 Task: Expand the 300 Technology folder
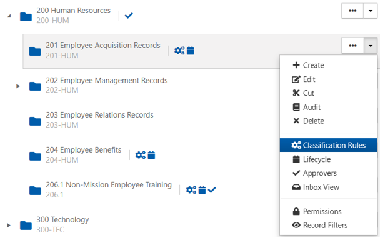[9, 225]
